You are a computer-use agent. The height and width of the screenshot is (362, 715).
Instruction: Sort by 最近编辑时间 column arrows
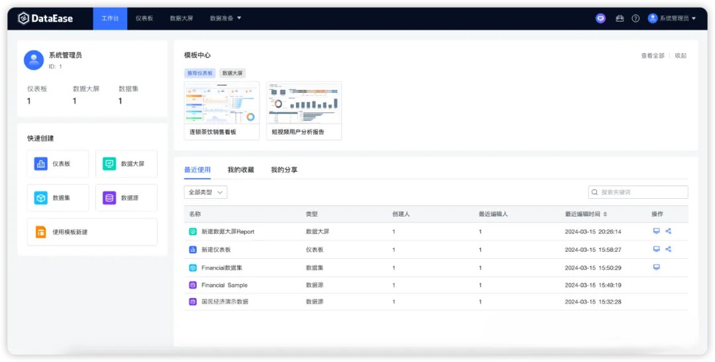(605, 214)
